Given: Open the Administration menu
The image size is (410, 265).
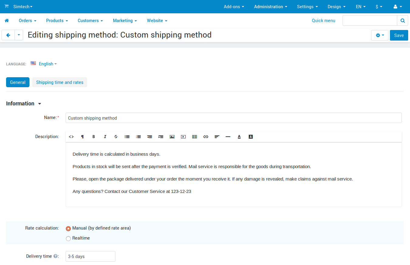Looking at the screenshot, I should (x=271, y=7).
